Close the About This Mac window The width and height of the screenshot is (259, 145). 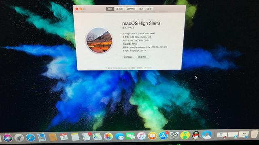(76, 9)
